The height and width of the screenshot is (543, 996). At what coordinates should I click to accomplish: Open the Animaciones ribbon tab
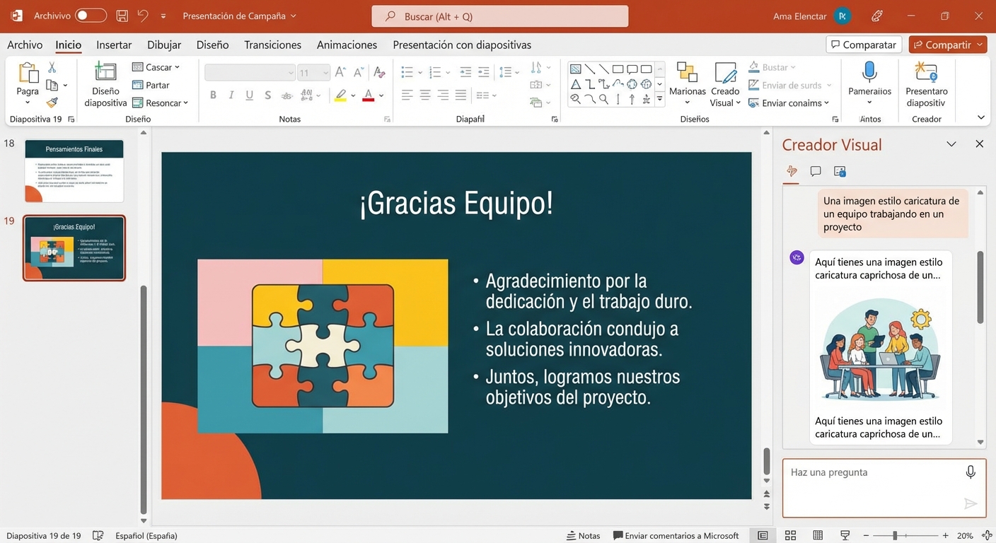click(x=347, y=44)
